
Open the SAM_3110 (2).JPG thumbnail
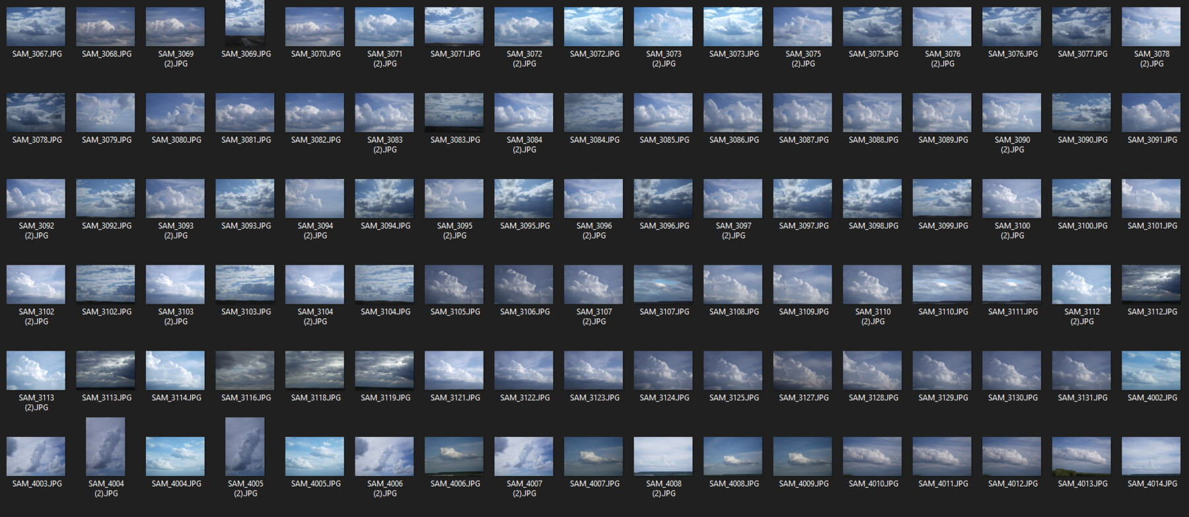[x=873, y=284]
